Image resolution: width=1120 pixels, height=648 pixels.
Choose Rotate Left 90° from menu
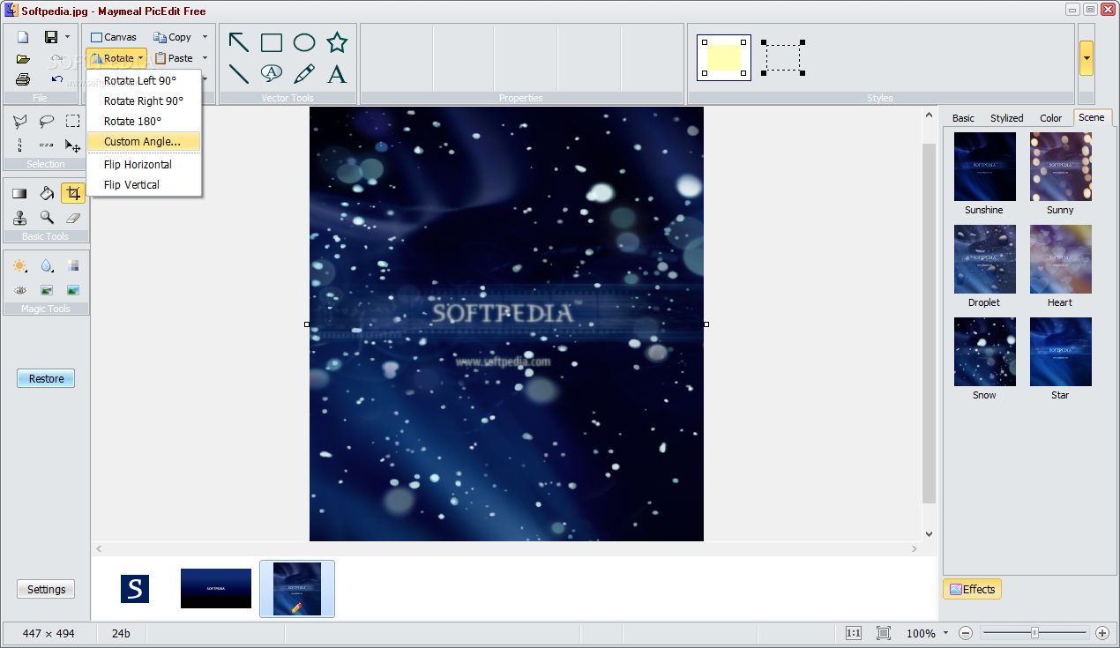[144, 80]
